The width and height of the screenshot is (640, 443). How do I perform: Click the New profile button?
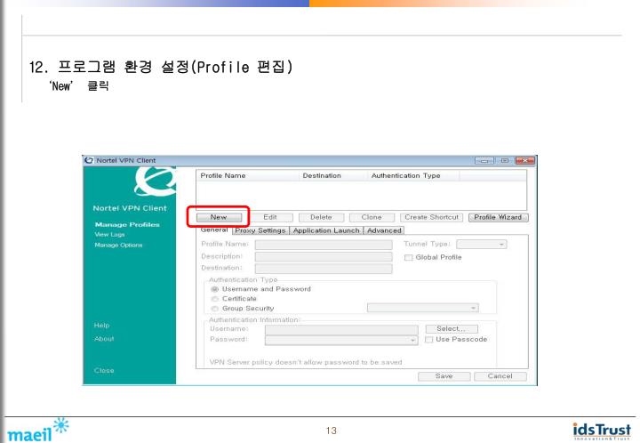tap(219, 217)
